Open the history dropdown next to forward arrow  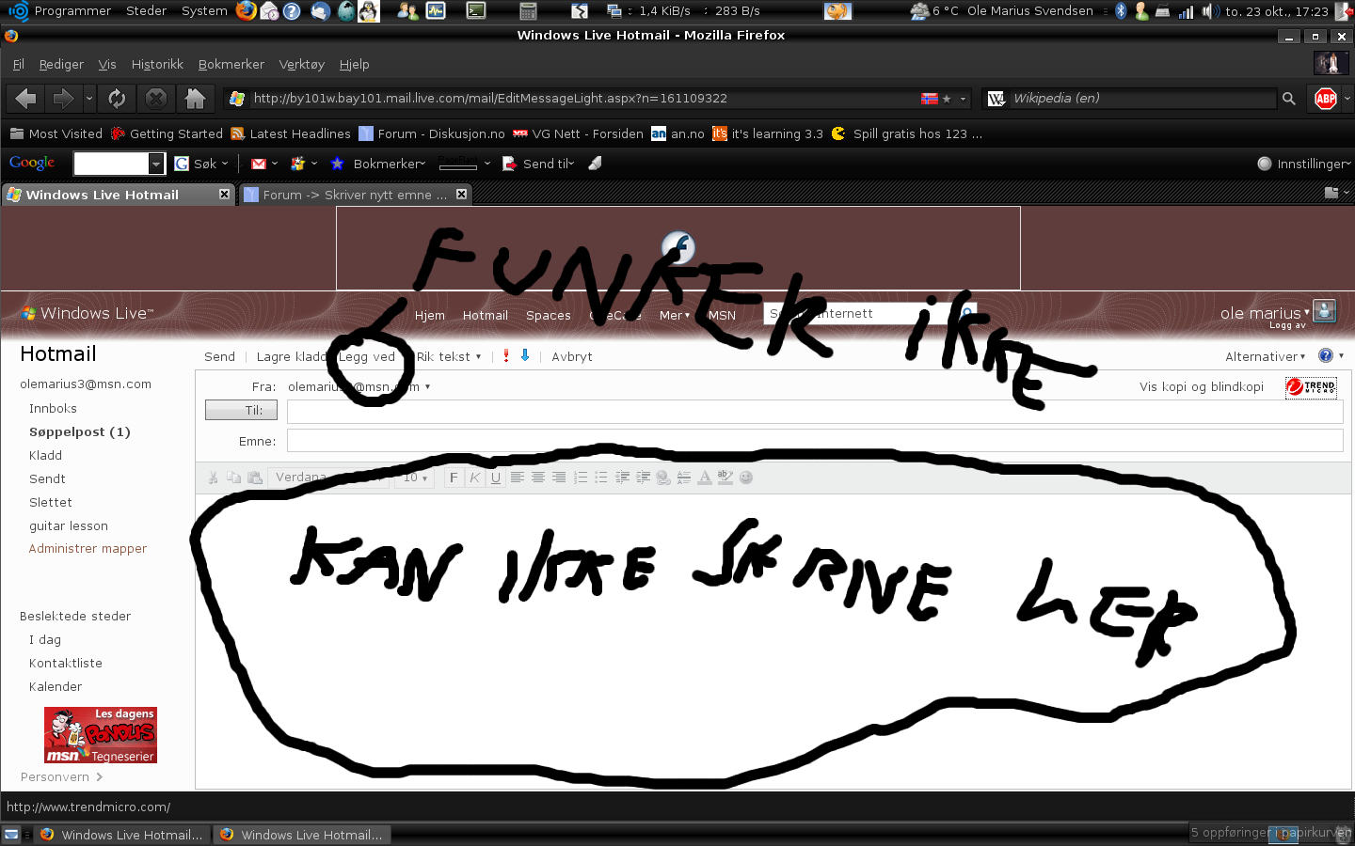tap(89, 98)
